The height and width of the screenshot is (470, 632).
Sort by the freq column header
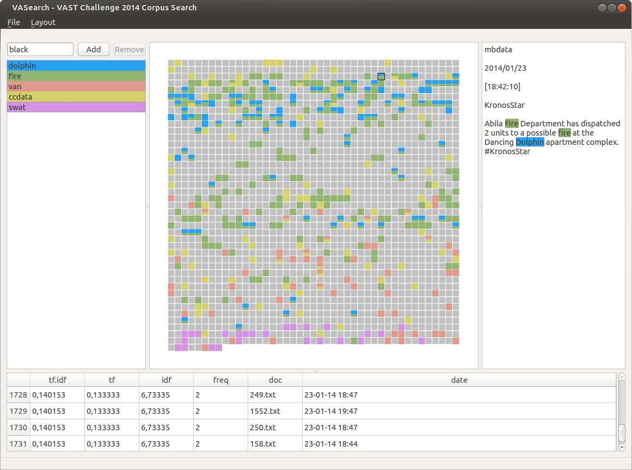point(221,380)
